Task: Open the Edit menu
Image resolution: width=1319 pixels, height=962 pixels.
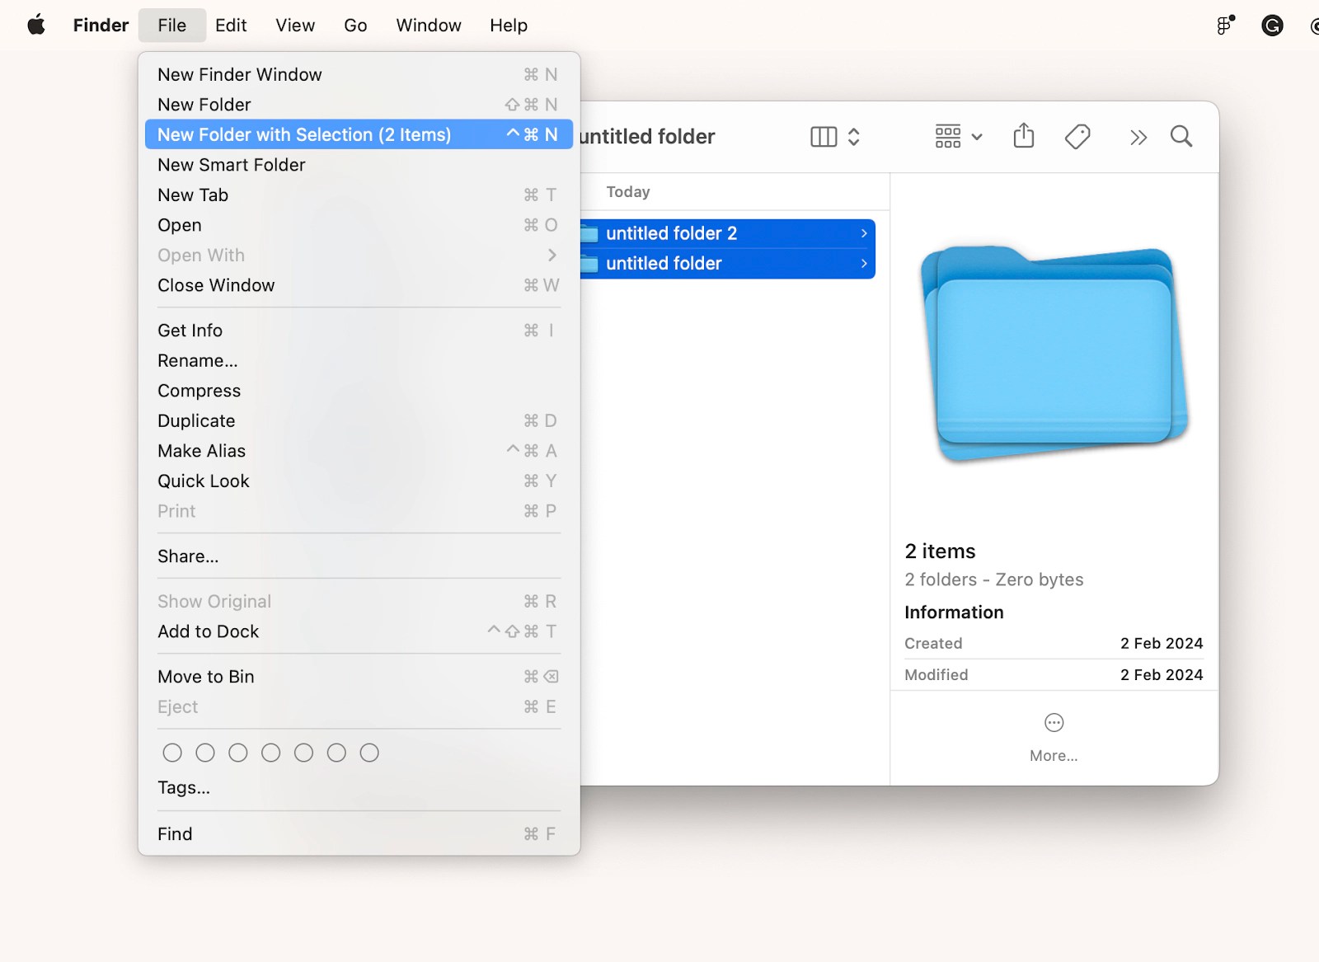Action: [x=230, y=25]
